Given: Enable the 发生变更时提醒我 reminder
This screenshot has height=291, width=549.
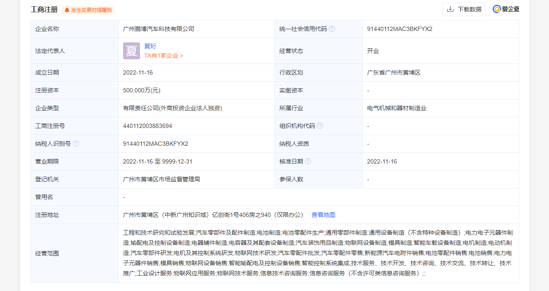Looking at the screenshot, I should [91, 10].
